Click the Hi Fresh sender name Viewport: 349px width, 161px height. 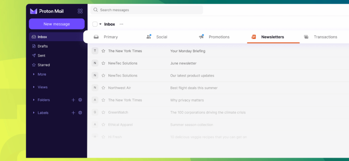click(x=115, y=137)
